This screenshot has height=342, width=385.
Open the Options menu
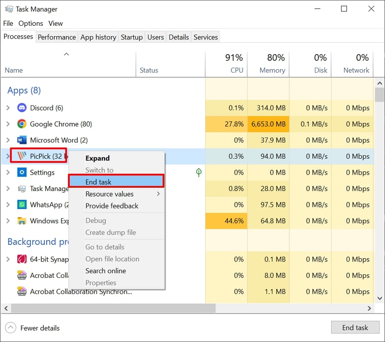click(x=30, y=23)
